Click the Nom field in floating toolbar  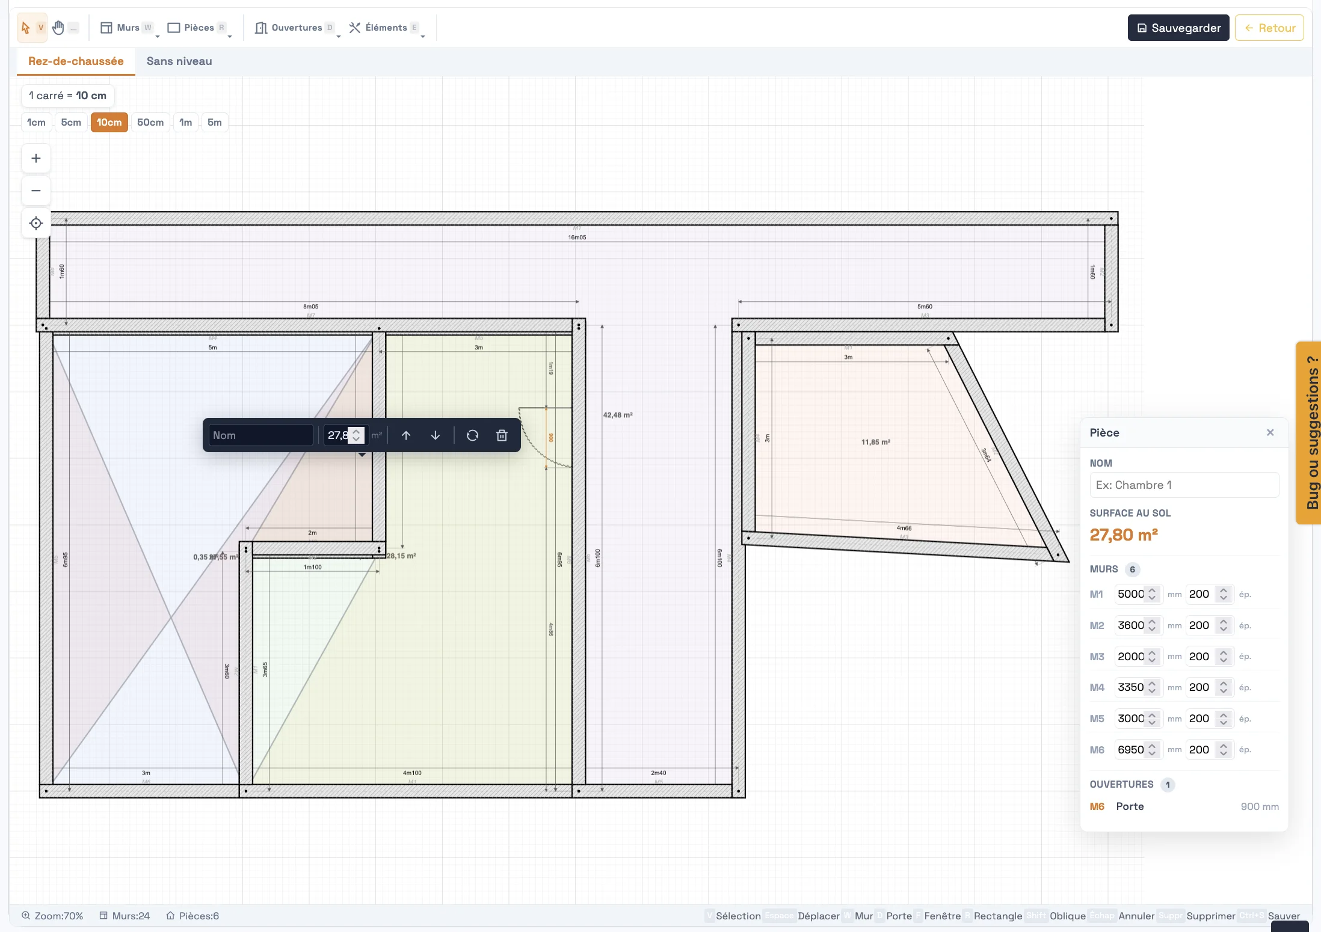coord(260,435)
